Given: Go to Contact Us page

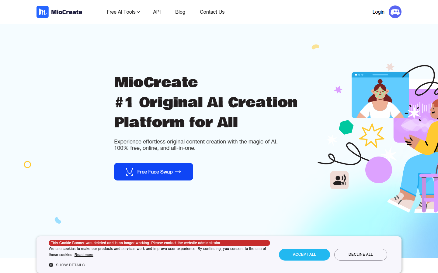Looking at the screenshot, I should coord(212,12).
